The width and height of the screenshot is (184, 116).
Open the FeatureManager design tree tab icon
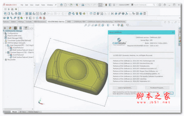(5, 28)
